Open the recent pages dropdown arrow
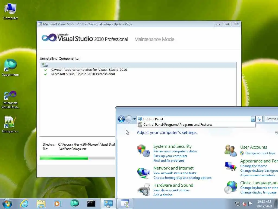Screen dimensions: 278x209 [x=135, y=119]
